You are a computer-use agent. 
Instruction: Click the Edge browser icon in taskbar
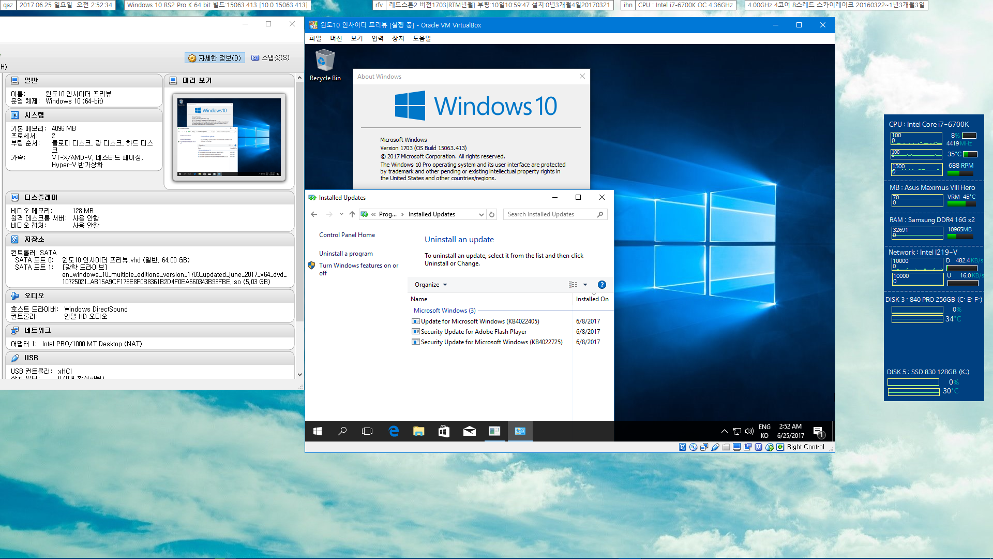393,431
